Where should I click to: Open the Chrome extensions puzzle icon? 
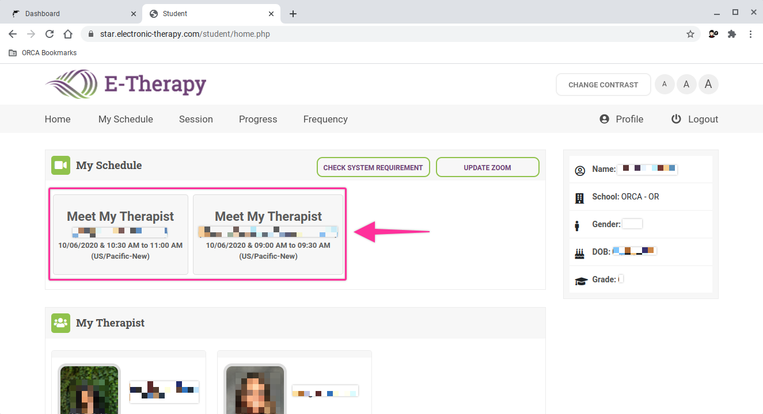732,34
